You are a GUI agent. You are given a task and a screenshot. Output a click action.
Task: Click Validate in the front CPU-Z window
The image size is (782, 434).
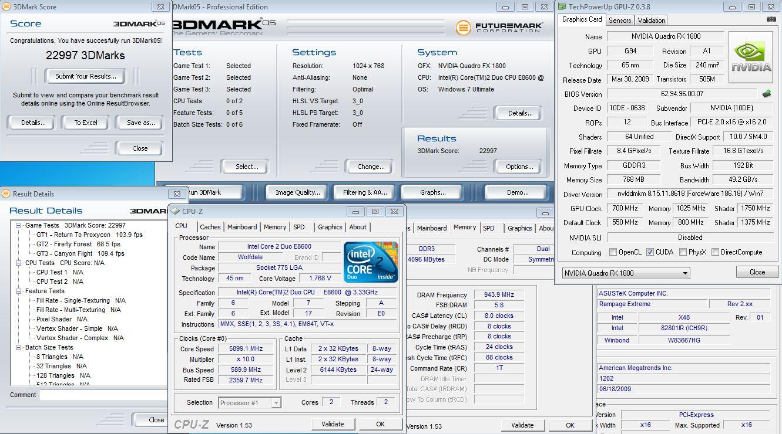[x=333, y=424]
